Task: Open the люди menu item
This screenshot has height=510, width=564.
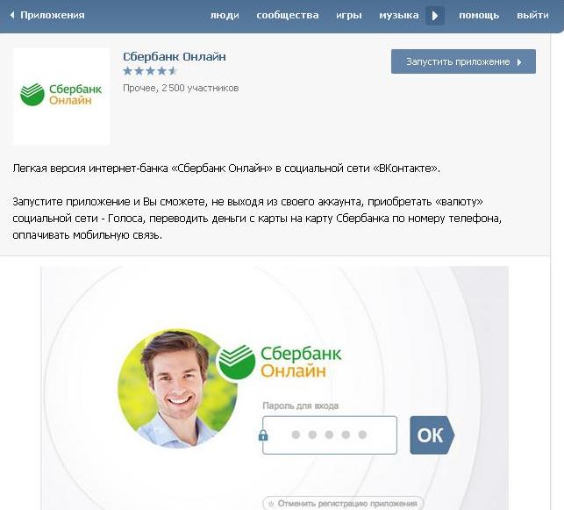Action: pos(225,15)
